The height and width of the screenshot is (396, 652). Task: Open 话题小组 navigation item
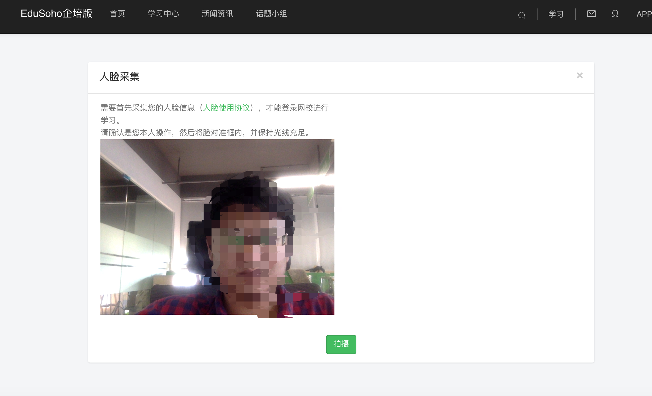tap(271, 14)
